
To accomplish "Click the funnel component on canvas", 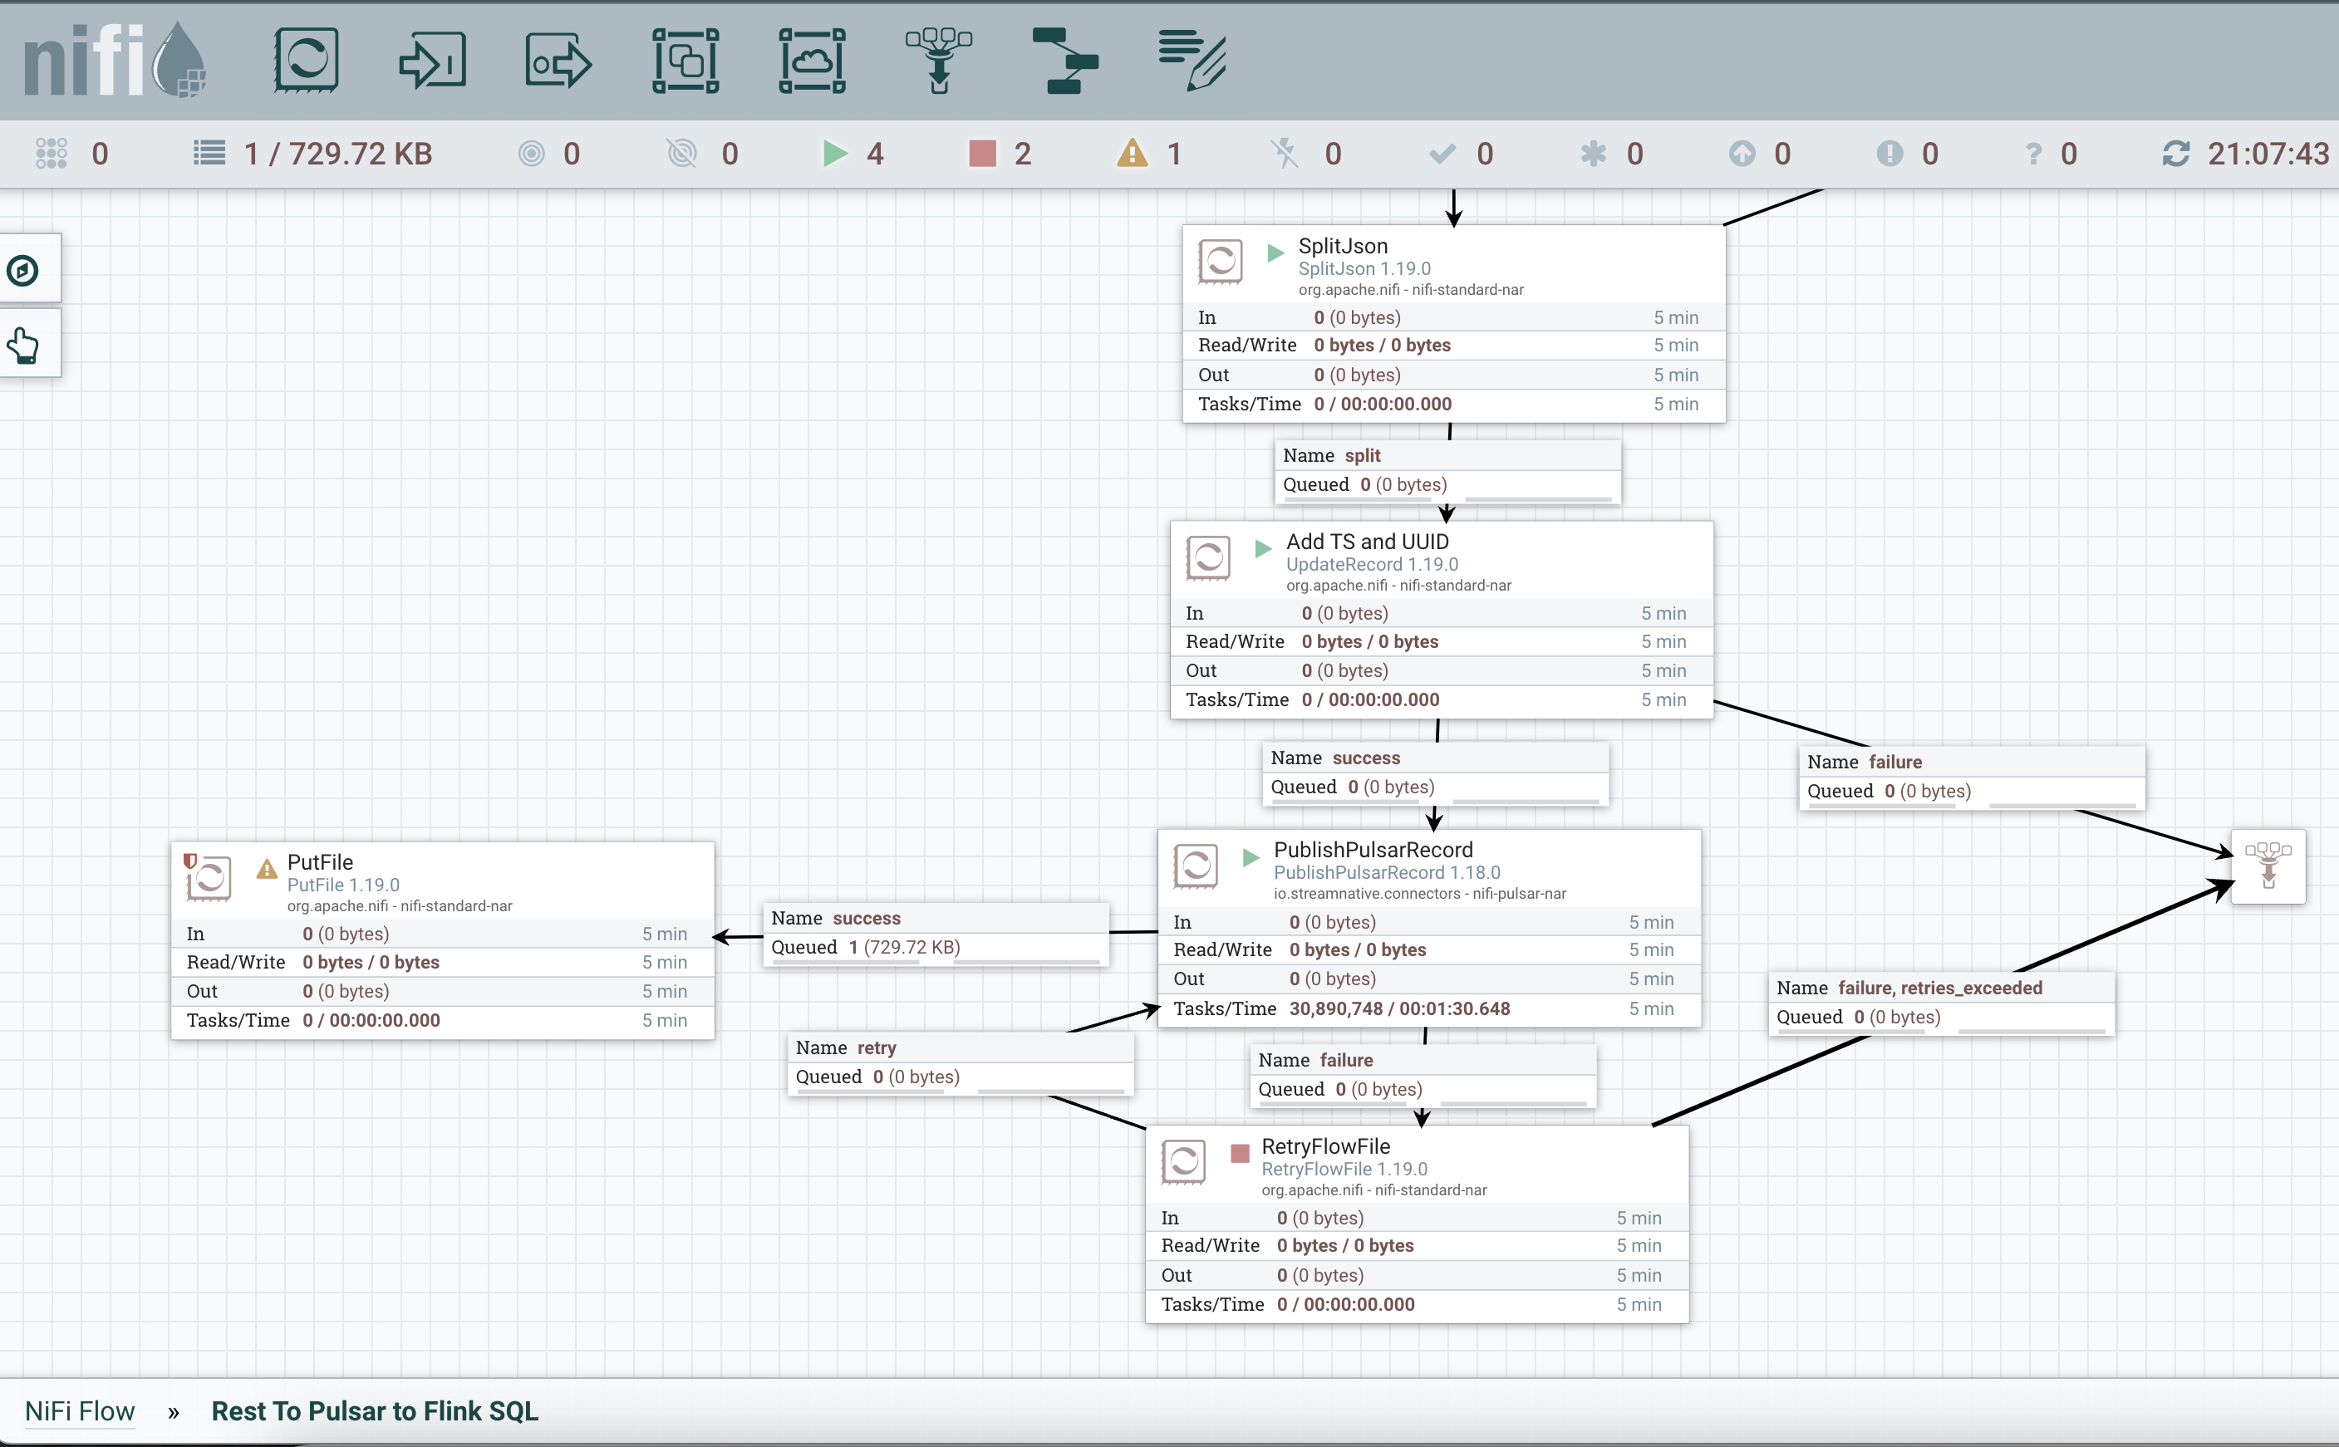I will (2268, 866).
